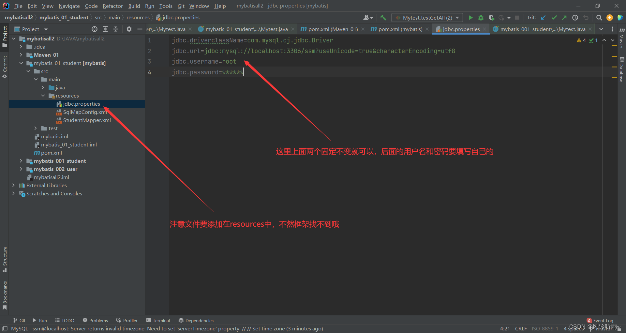Build project with the hammer icon
The height and width of the screenshot is (333, 626).
pos(383,18)
